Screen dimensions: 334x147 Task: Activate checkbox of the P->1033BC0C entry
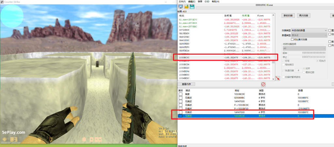pyautogui.click(x=180, y=105)
